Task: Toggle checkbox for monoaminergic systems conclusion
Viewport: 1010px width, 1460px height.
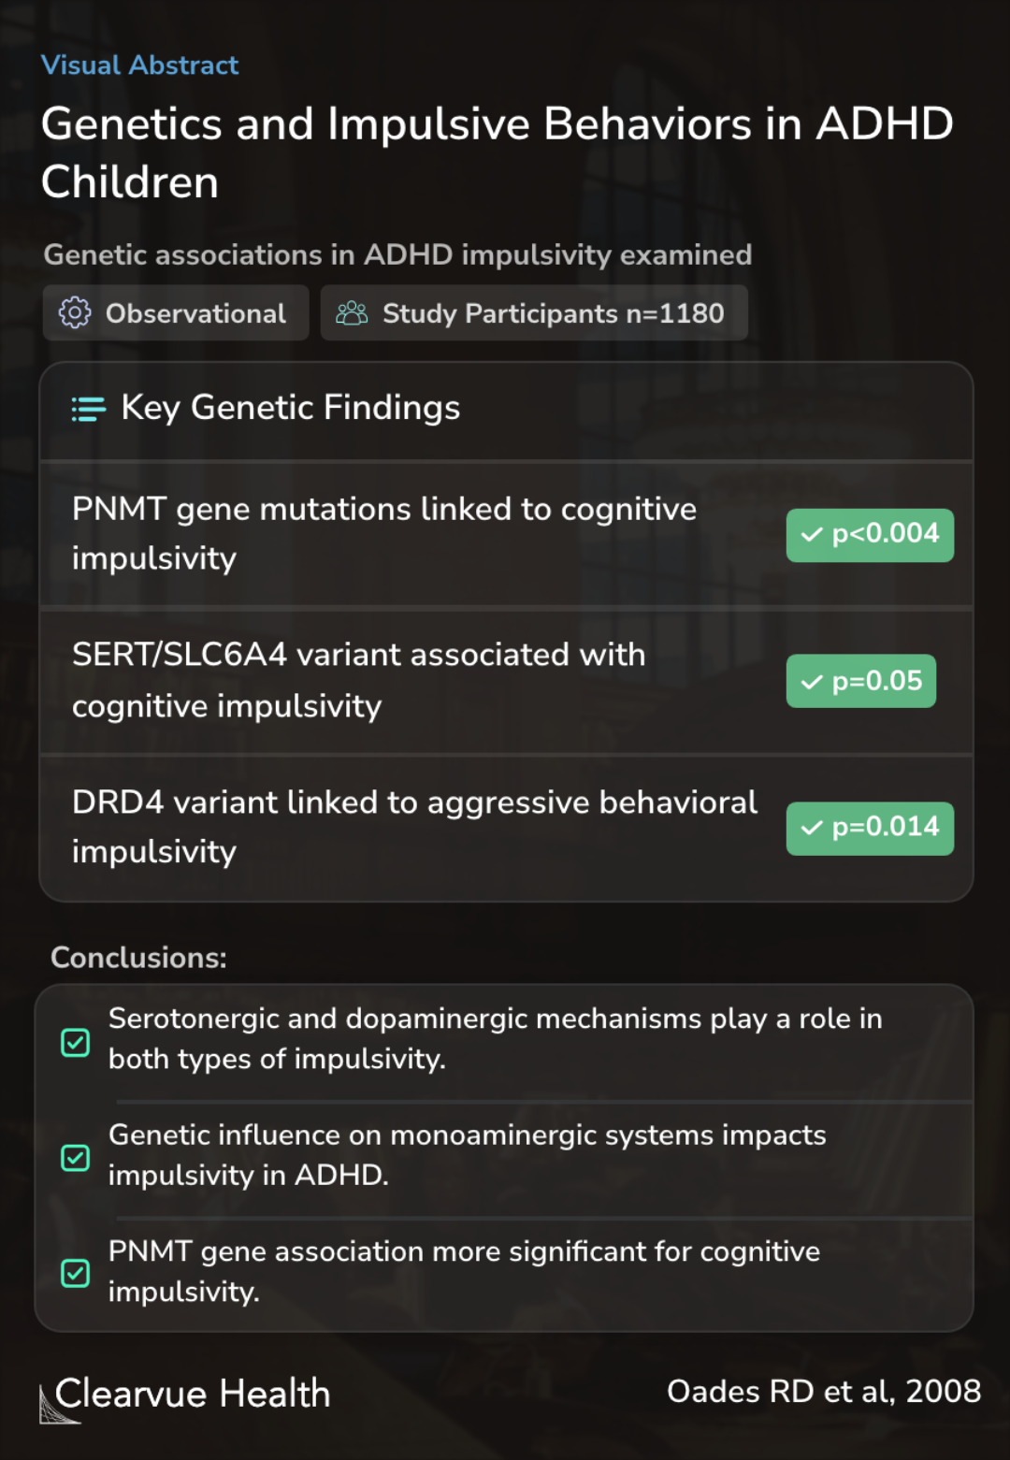Action: [x=75, y=1158]
